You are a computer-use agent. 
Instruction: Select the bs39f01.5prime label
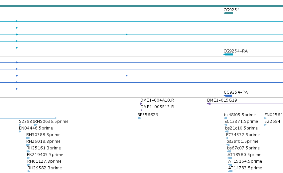click(242, 141)
